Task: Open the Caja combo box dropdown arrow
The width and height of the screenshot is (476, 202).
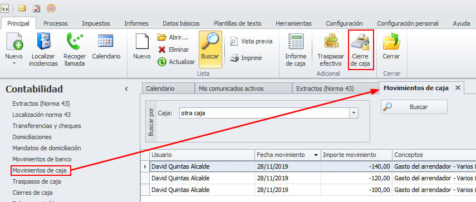Action: tap(354, 113)
